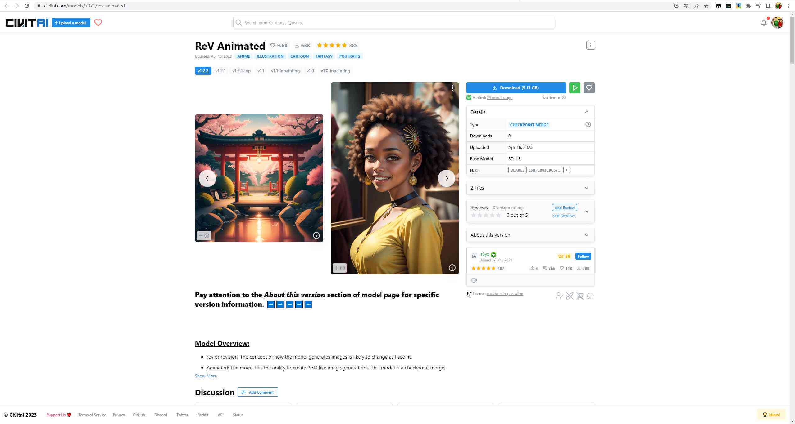The width and height of the screenshot is (795, 424).
Task: Click Download (5.13 GB) button
Action: pyautogui.click(x=516, y=88)
